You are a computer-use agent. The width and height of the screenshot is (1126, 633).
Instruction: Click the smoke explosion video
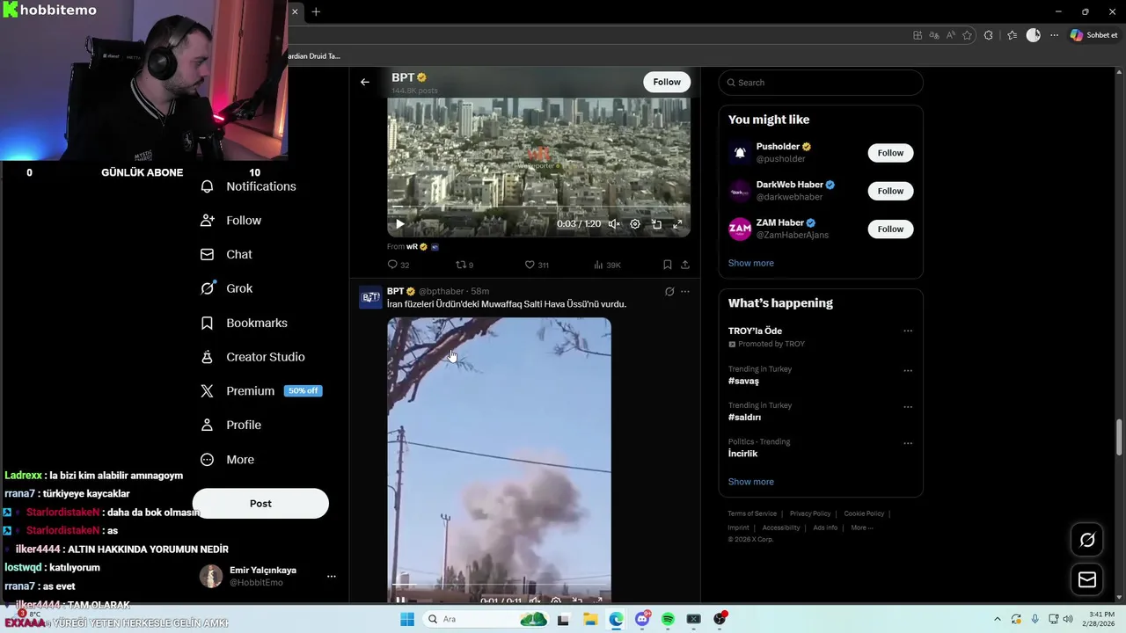pos(499,460)
